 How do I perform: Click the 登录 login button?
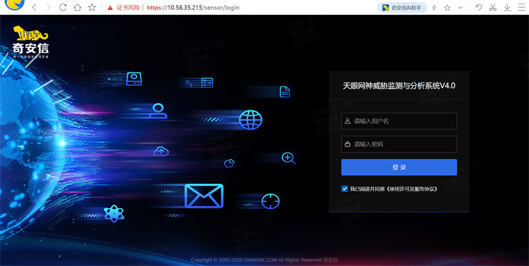(399, 167)
